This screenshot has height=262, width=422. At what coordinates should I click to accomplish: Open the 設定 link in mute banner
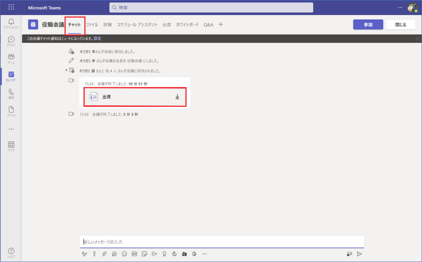click(97, 38)
